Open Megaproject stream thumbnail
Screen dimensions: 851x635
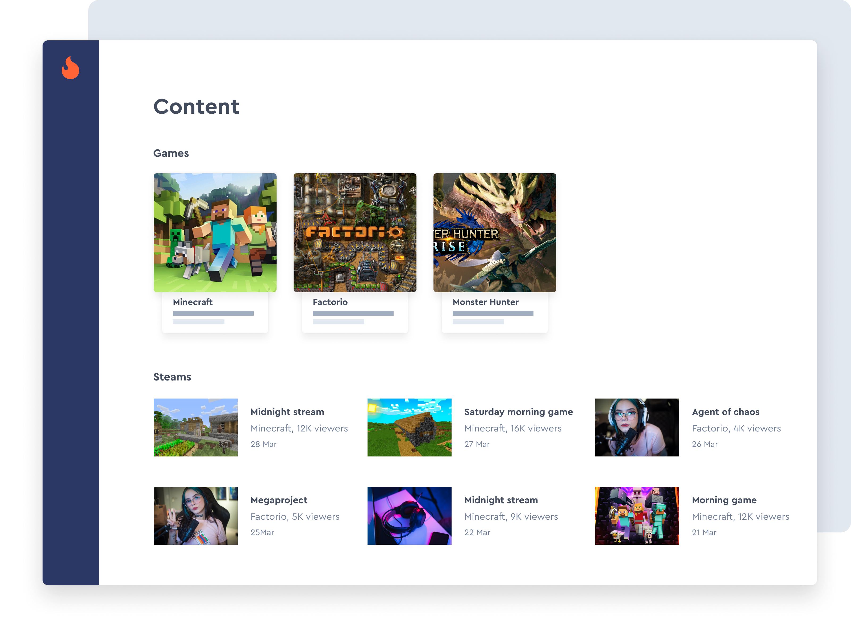tap(195, 515)
